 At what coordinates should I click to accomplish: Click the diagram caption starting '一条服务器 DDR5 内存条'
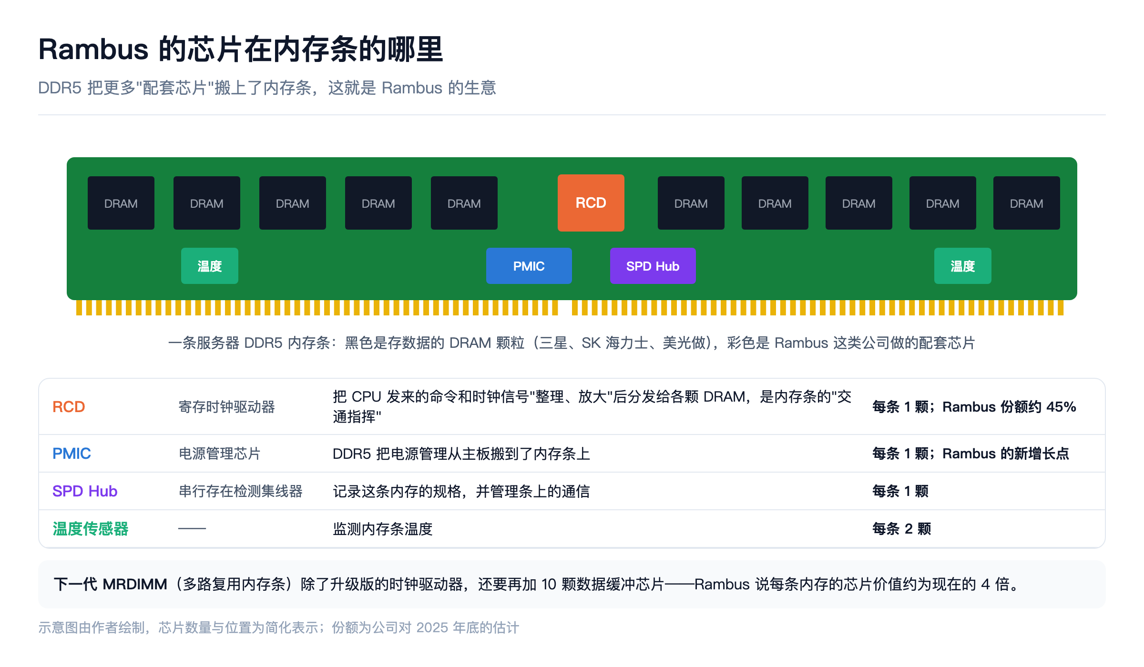pyautogui.click(x=572, y=343)
